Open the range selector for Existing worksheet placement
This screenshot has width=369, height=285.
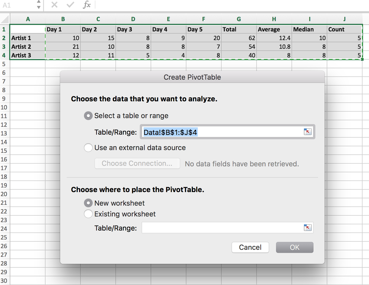point(307,228)
